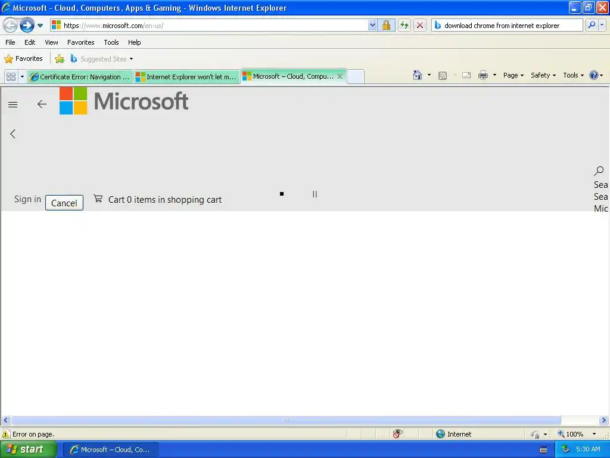The image size is (610, 458).
Task: Open the Page command menu
Action: [x=513, y=75]
